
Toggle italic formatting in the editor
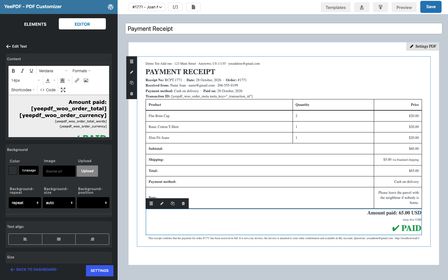point(22,71)
